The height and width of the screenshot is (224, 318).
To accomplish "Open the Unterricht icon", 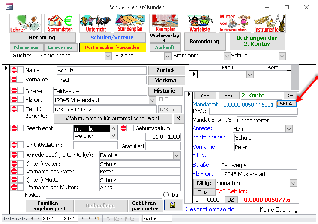I will pos(95,23).
